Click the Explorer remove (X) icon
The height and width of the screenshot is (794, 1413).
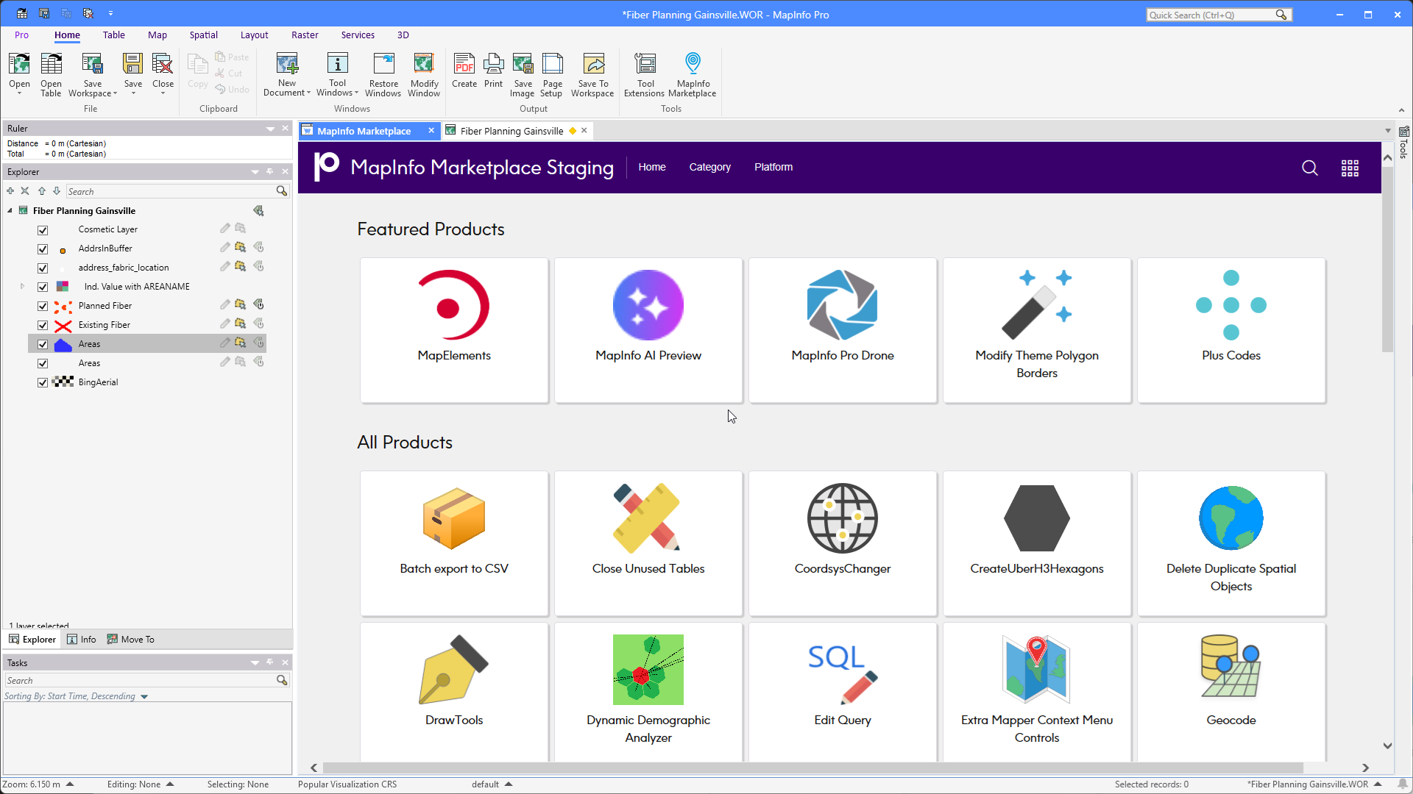[x=25, y=191]
